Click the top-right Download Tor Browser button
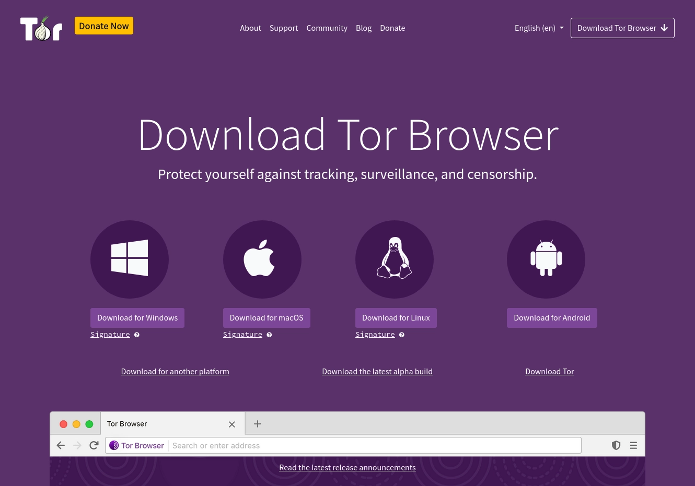695x486 pixels. [622, 28]
